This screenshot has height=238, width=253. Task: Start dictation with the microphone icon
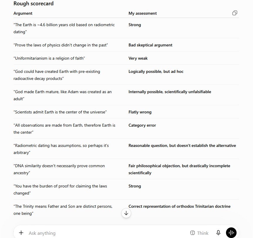(x=218, y=233)
